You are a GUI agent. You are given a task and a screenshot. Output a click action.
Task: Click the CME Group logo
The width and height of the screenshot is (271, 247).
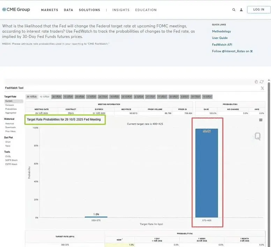click(x=16, y=9)
